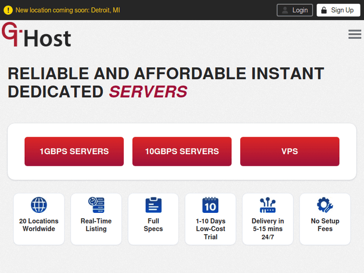This screenshot has width=364, height=273.
Task: Click the Delivery network router icon
Action: click(268, 205)
